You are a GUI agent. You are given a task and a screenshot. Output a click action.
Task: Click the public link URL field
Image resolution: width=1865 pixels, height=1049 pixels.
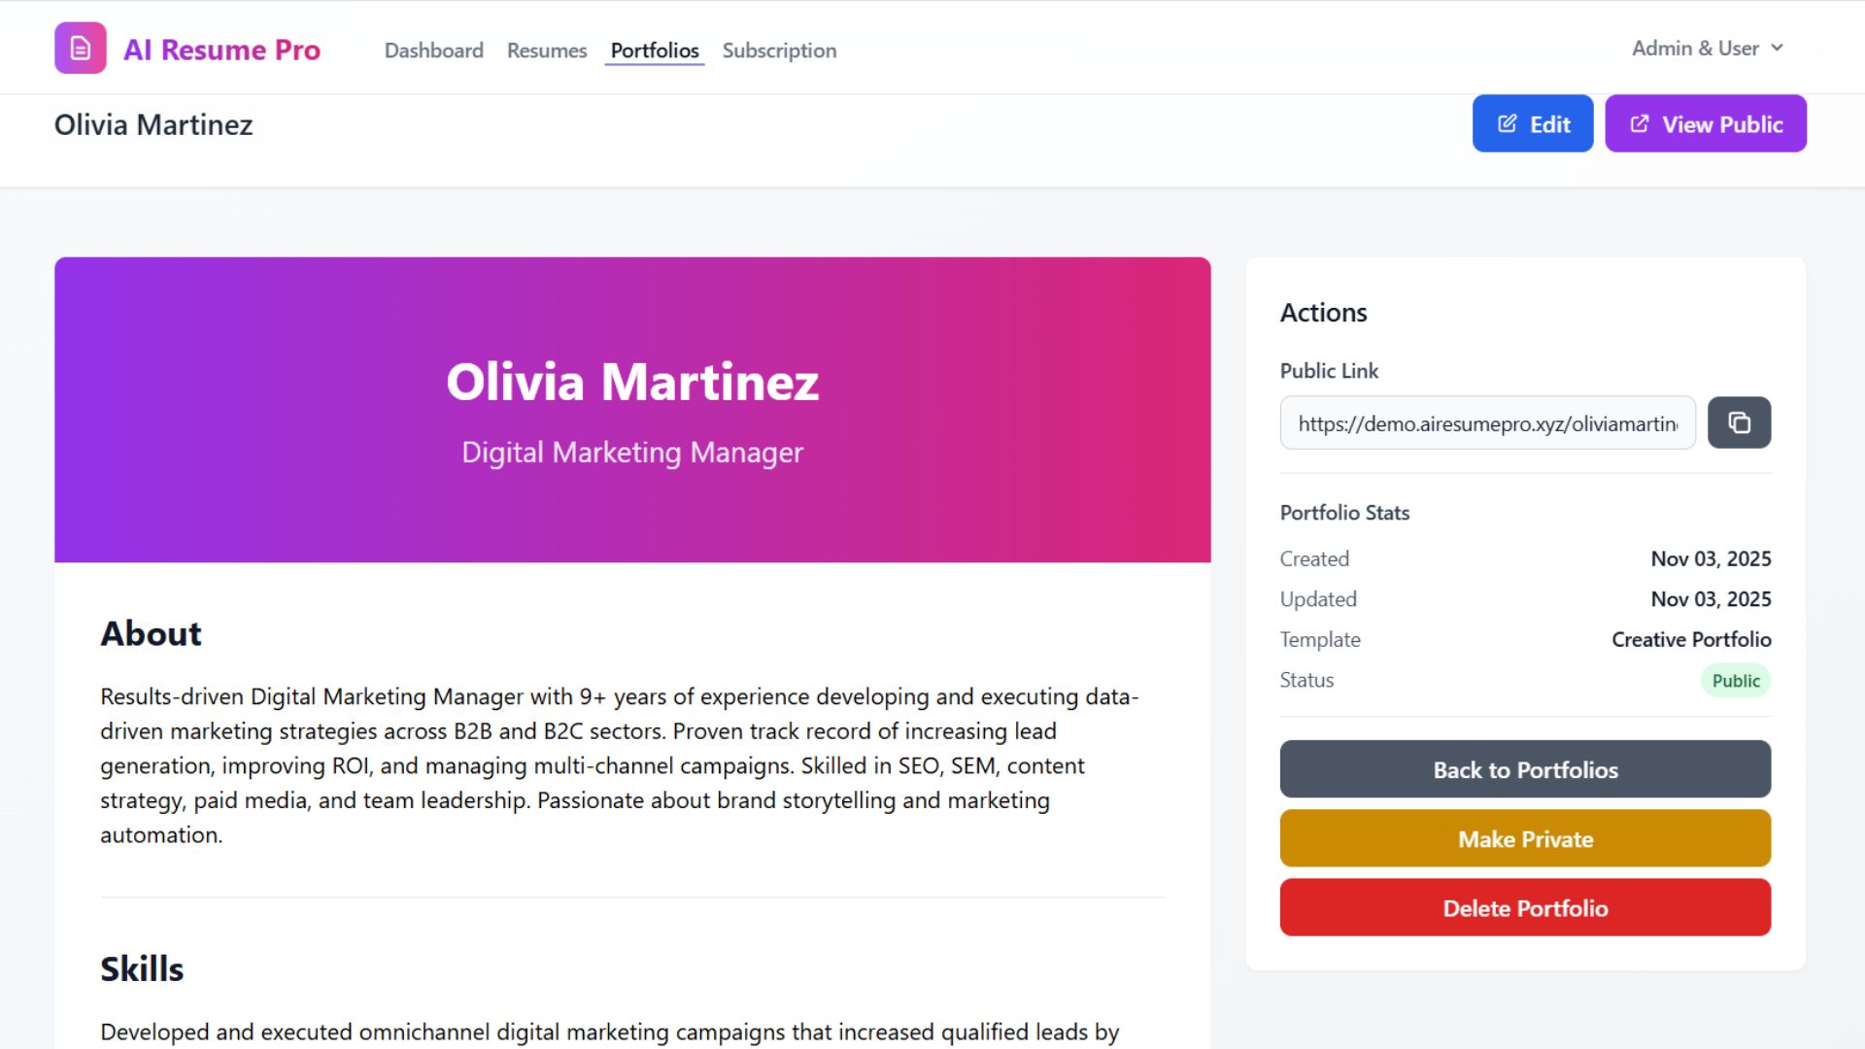(1487, 423)
